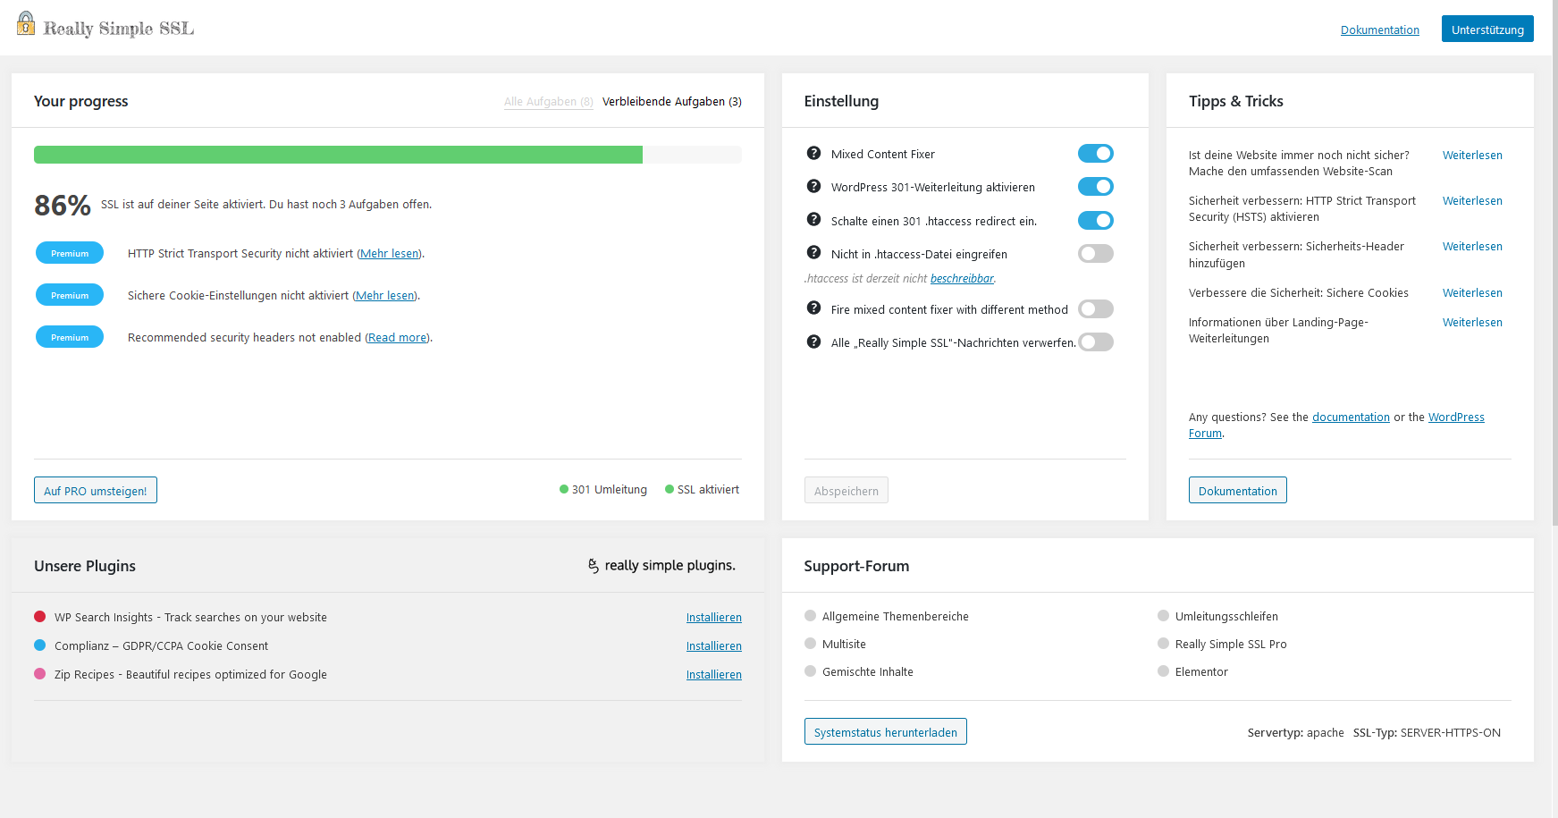This screenshot has height=818, width=1558.
Task: Open Weiterlesen for Landing-Page-Weiterleitungen tip
Action: click(1472, 323)
